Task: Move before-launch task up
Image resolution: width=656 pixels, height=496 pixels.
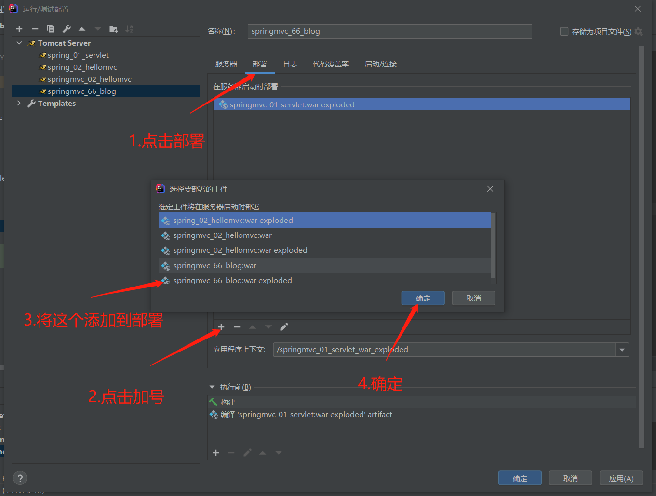Action: [x=263, y=453]
